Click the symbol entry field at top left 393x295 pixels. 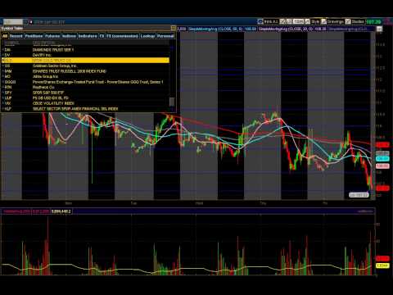(13, 21)
